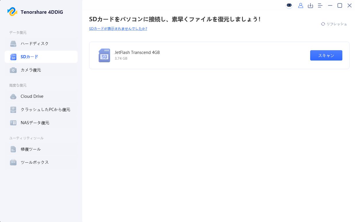355x222 pixels.
Task: Click the ユーティリティツール section header
Action: (x=26, y=138)
